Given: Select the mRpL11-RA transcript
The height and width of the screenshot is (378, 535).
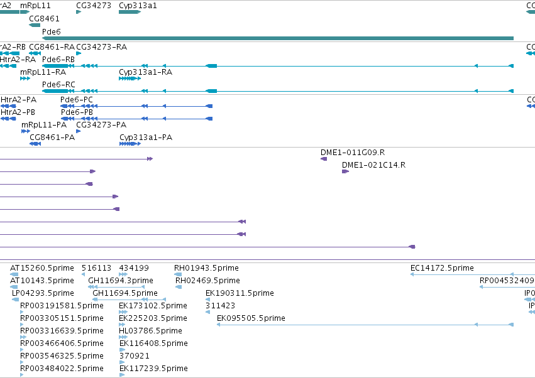Looking at the screenshot, I should [25, 78].
